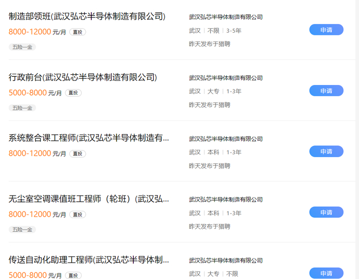359x279 pixels.
Task: Click 昨天发布于猎聘 under 行政前台 row
Action: (209, 105)
